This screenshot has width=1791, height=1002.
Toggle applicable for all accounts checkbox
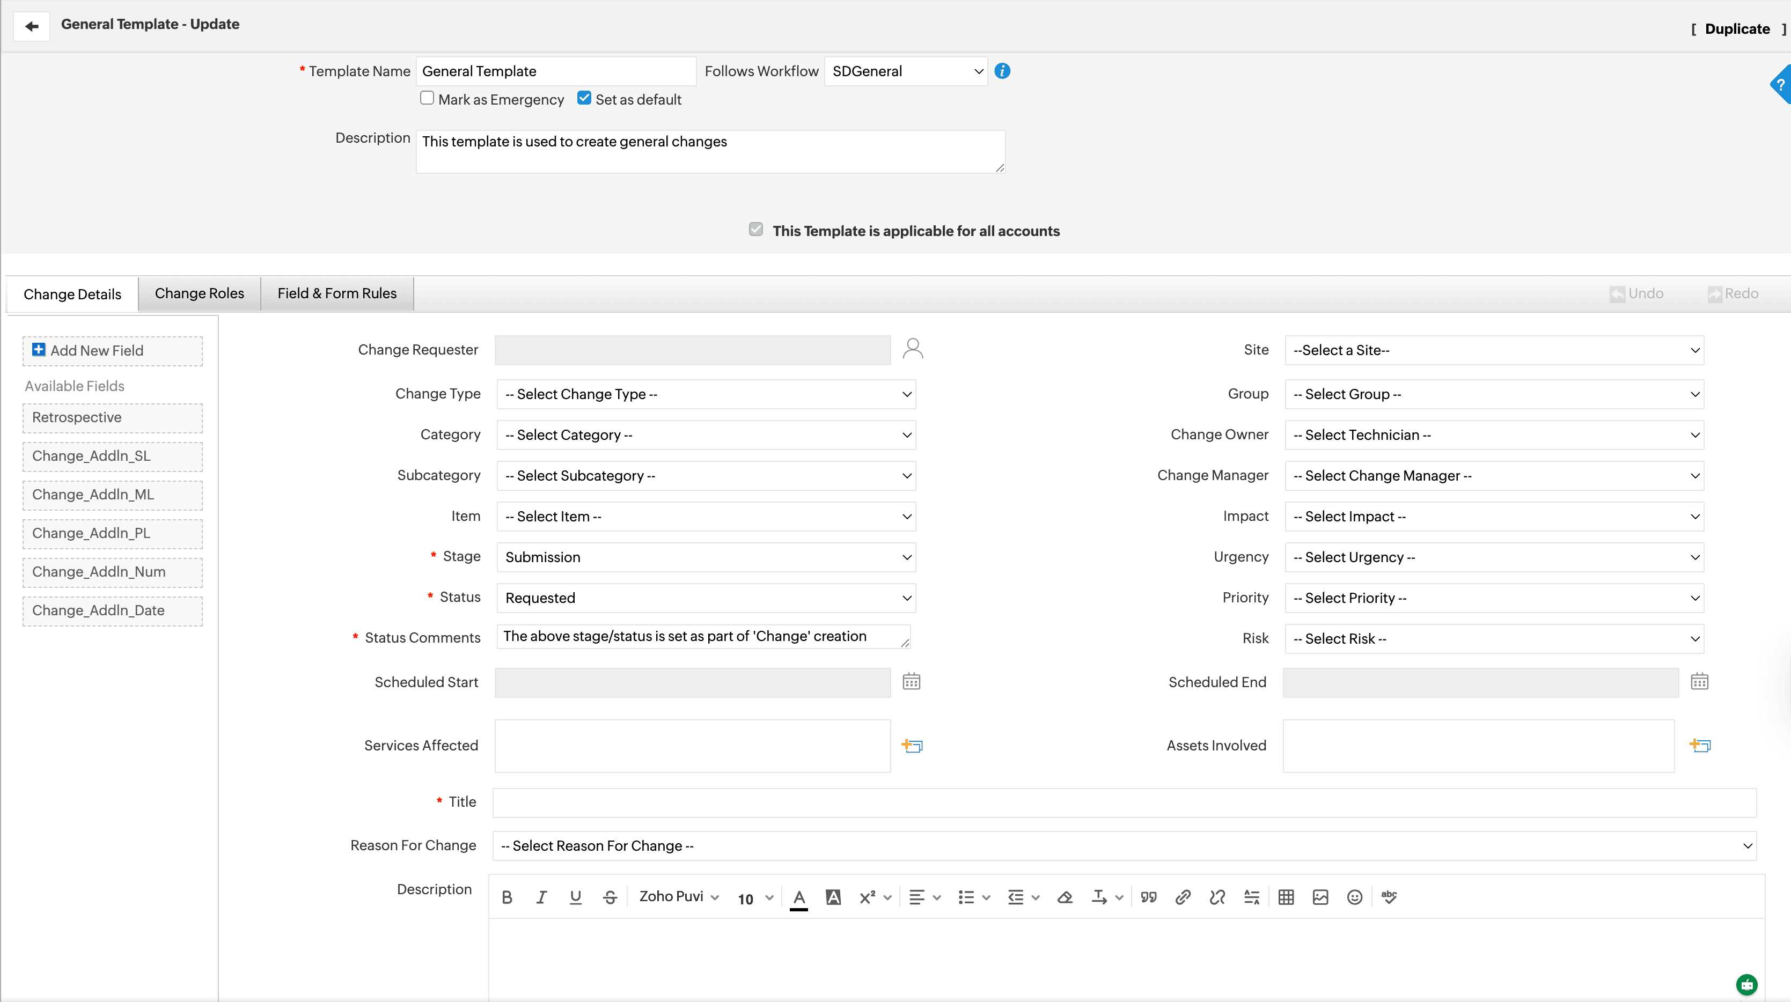pos(756,229)
